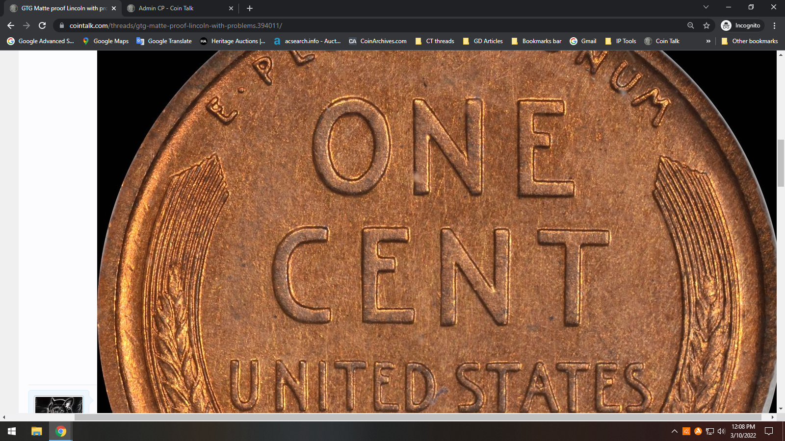Click the user avatar thumbnail
This screenshot has width=785, height=441.
click(x=59, y=405)
